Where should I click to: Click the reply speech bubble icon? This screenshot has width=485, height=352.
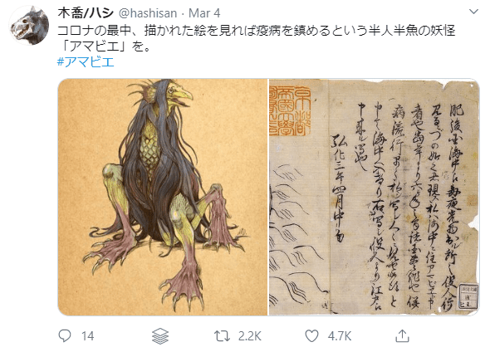point(65,335)
